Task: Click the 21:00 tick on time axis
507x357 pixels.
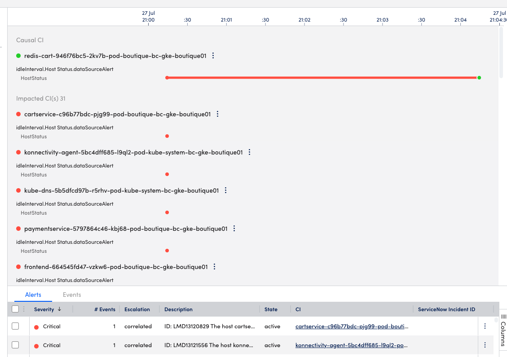Action: 148,20
